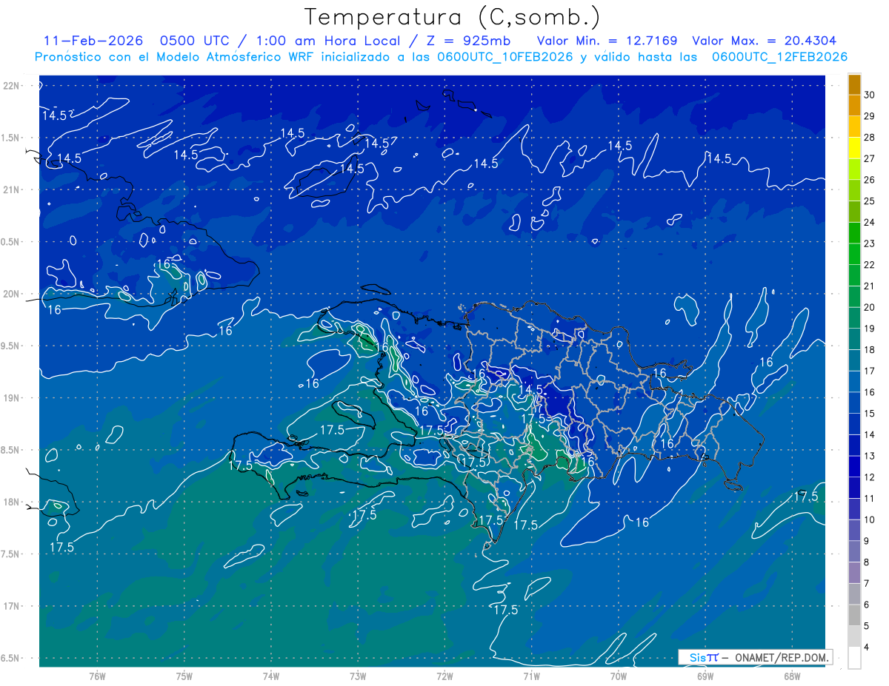Click the '21N' latitude axis label
The height and width of the screenshot is (686, 889).
[x=11, y=190]
